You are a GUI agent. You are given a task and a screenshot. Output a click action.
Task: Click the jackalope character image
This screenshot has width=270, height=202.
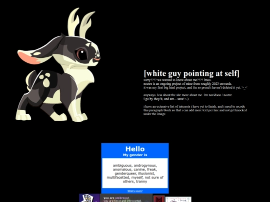[58, 65]
